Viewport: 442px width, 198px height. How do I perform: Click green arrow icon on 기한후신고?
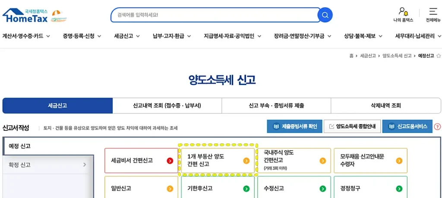(246, 189)
